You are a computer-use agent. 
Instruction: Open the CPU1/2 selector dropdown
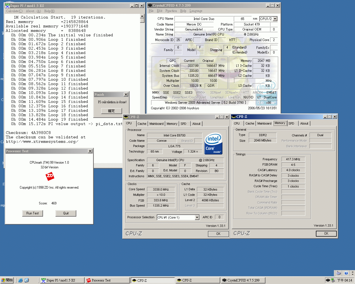[x=275, y=19]
